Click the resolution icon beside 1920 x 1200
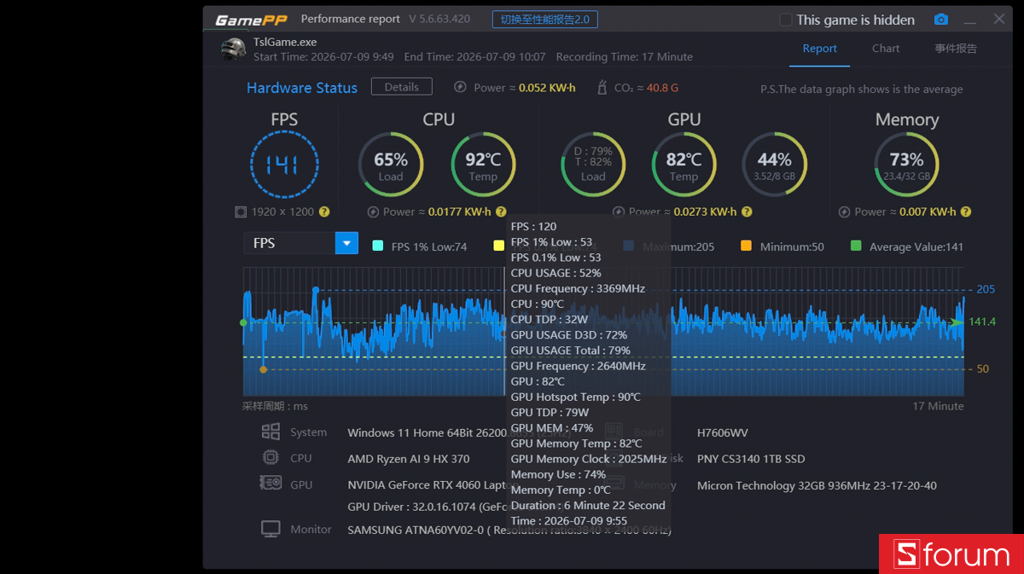 (241, 212)
